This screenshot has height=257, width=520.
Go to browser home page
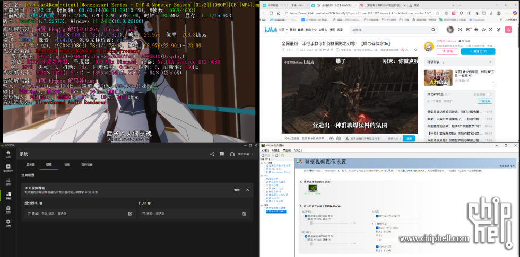279,13
